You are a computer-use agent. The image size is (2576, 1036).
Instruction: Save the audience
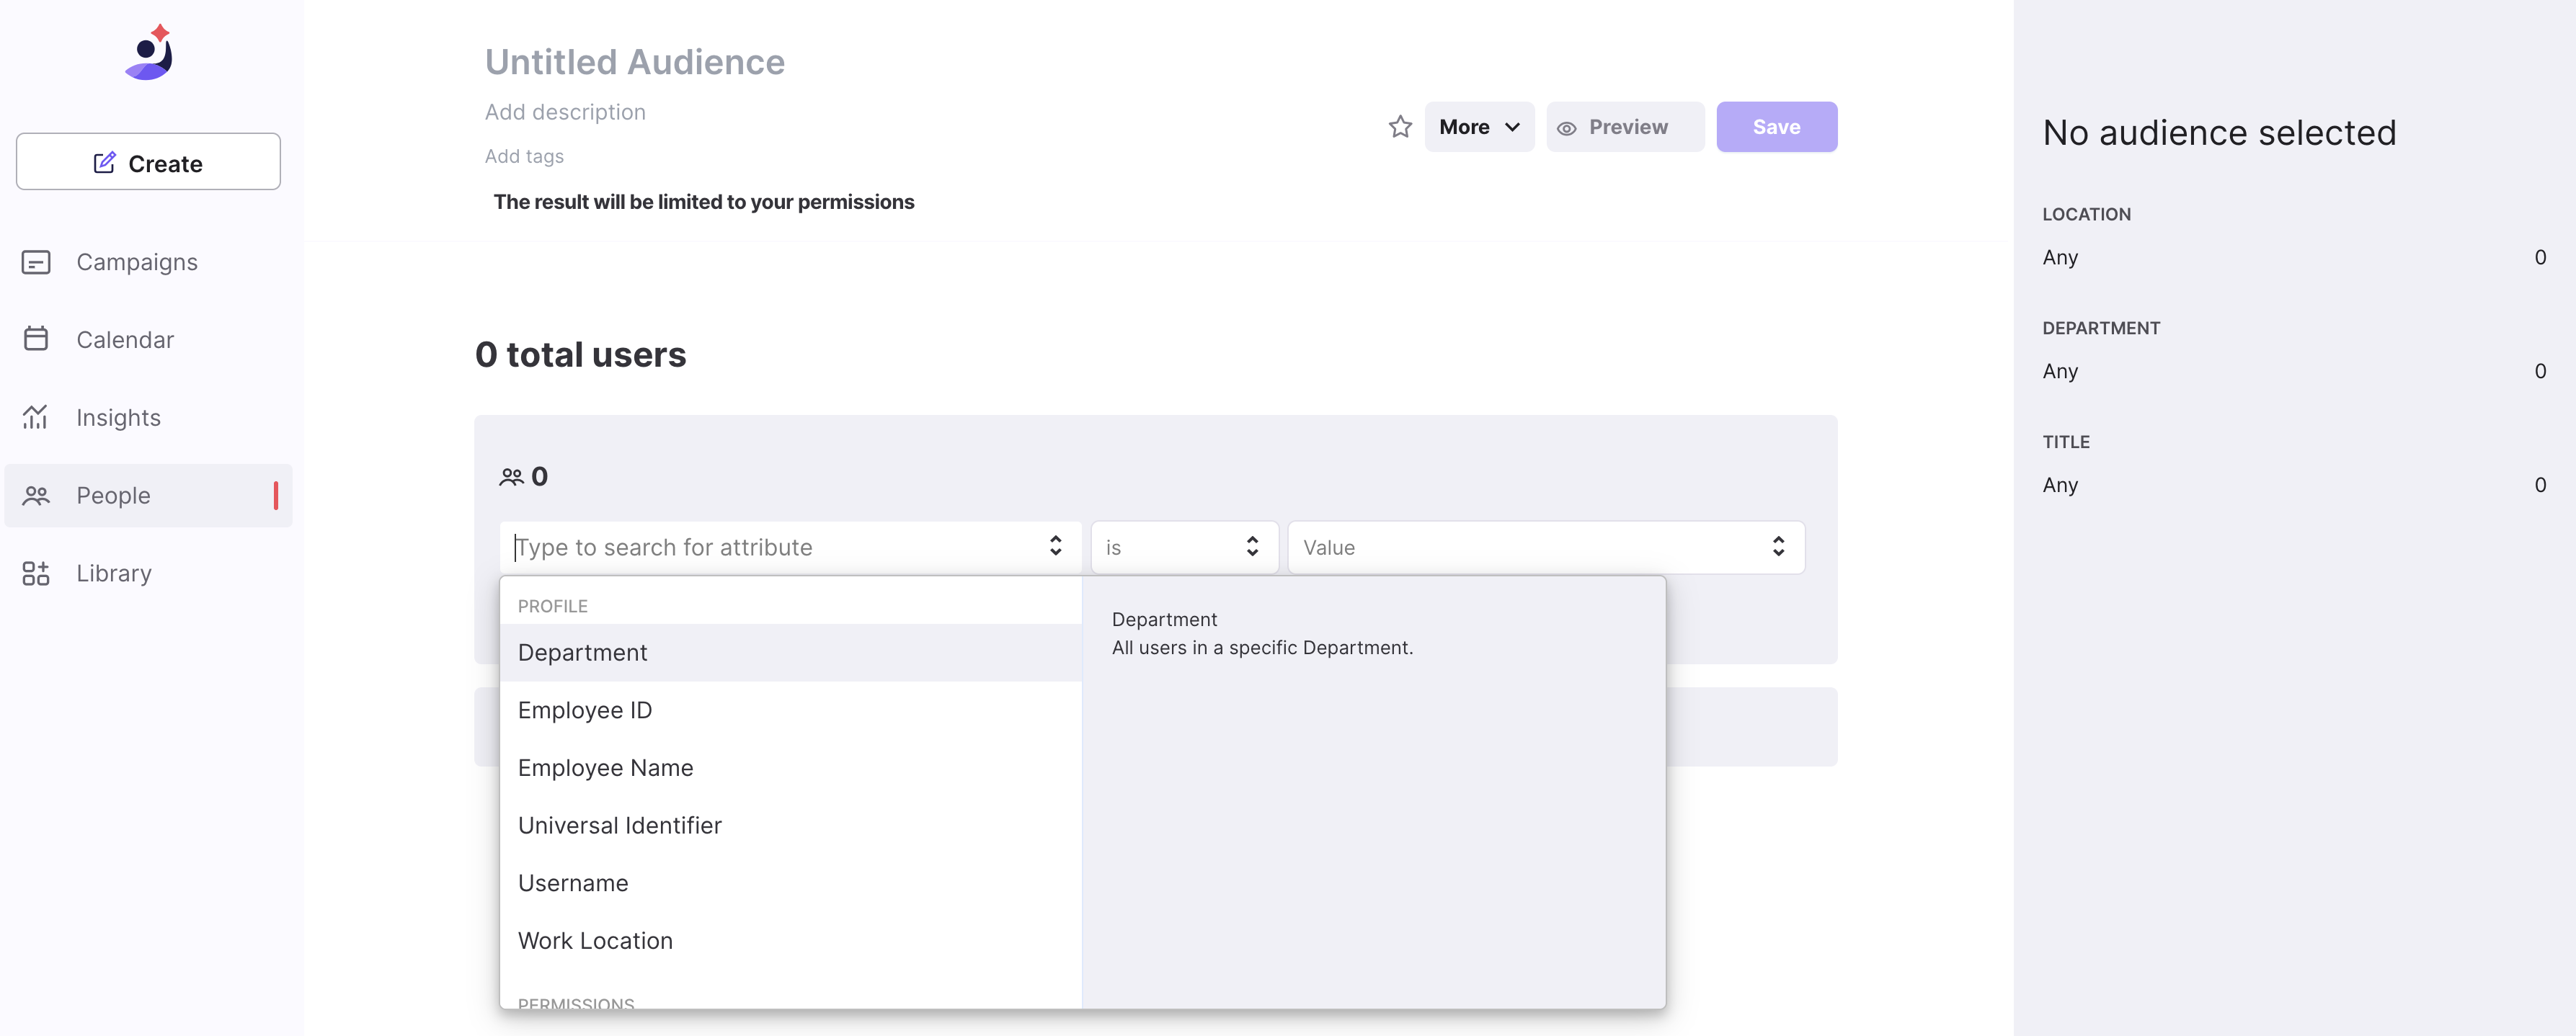1776,127
